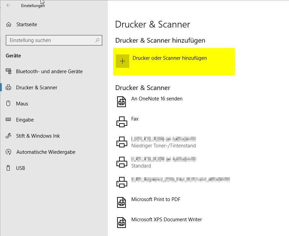The width and height of the screenshot is (289, 236).
Task: Click the Fax printer icon
Action: tap(122, 122)
